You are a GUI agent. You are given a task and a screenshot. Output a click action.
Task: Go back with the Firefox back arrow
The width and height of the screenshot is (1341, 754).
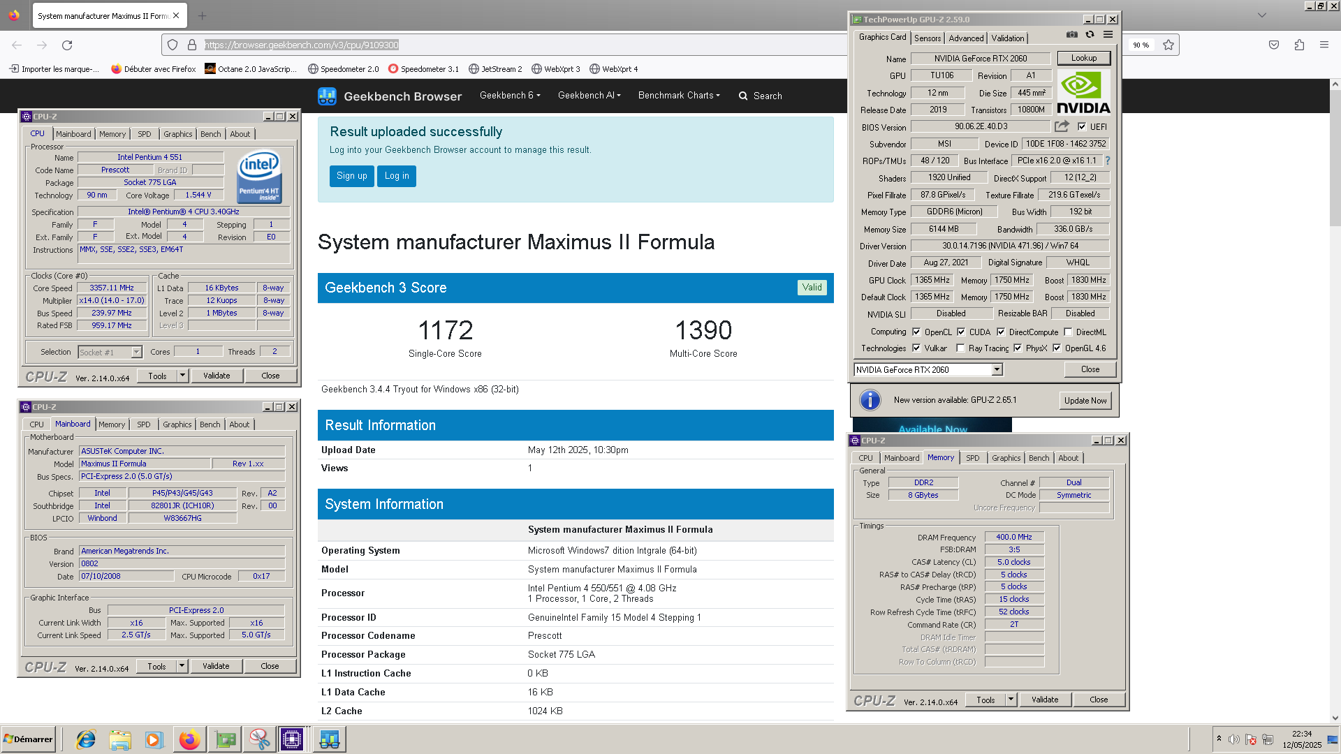(x=17, y=45)
